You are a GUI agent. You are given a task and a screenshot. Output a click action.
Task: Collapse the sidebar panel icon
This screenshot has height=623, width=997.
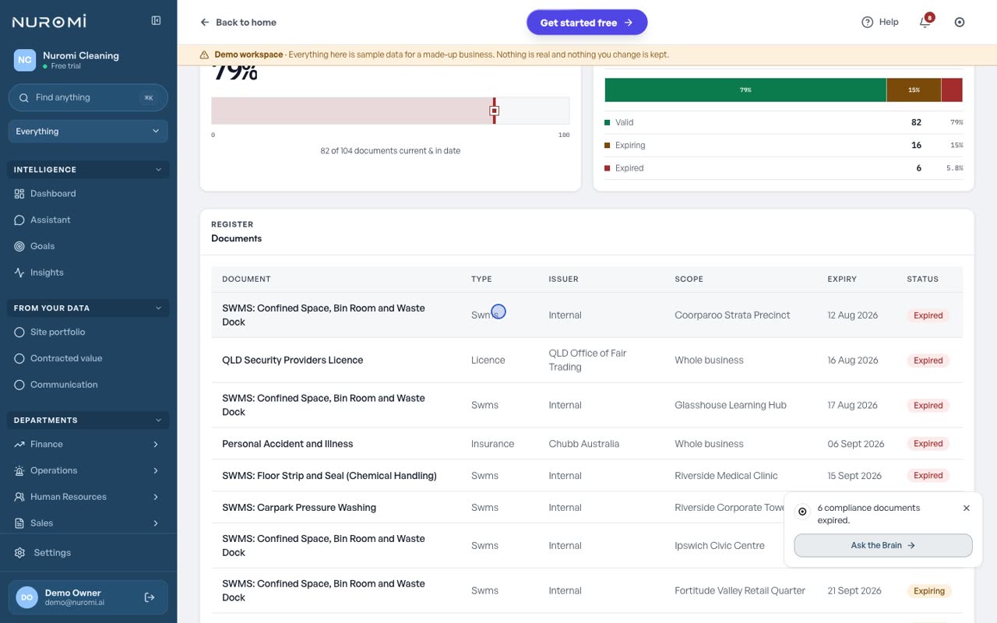(156, 21)
